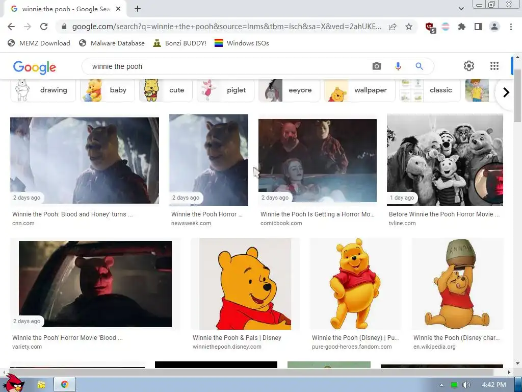
Task: Share this page via the address bar icon
Action: (393, 27)
